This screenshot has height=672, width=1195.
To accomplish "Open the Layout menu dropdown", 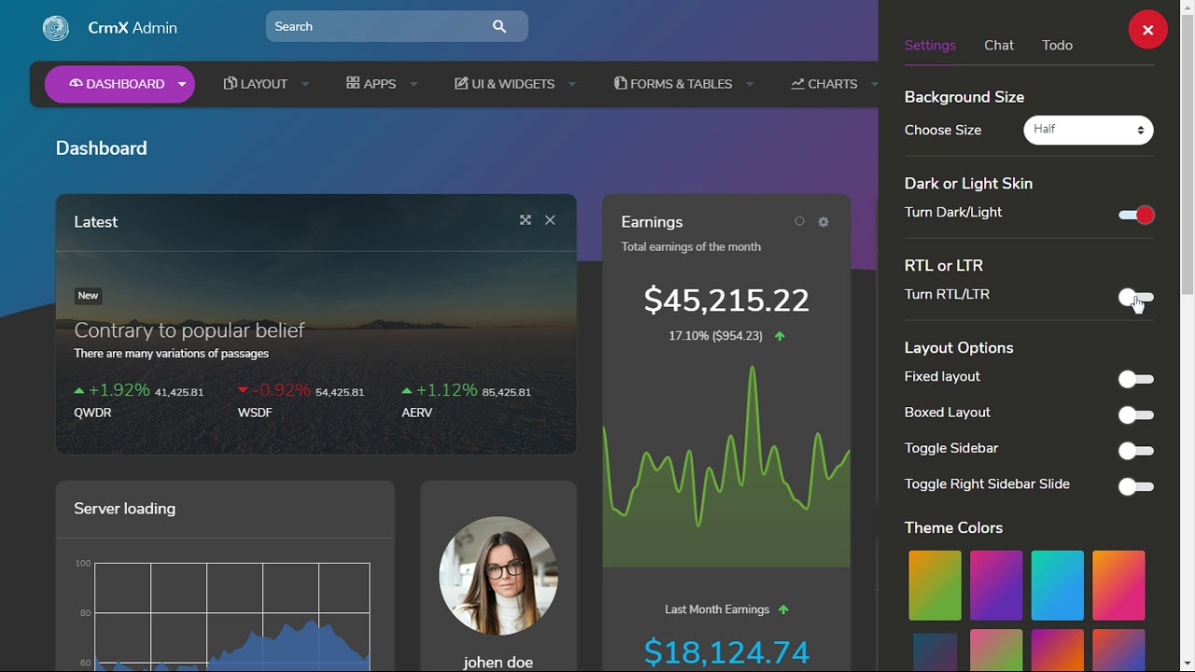I will 266,84.
